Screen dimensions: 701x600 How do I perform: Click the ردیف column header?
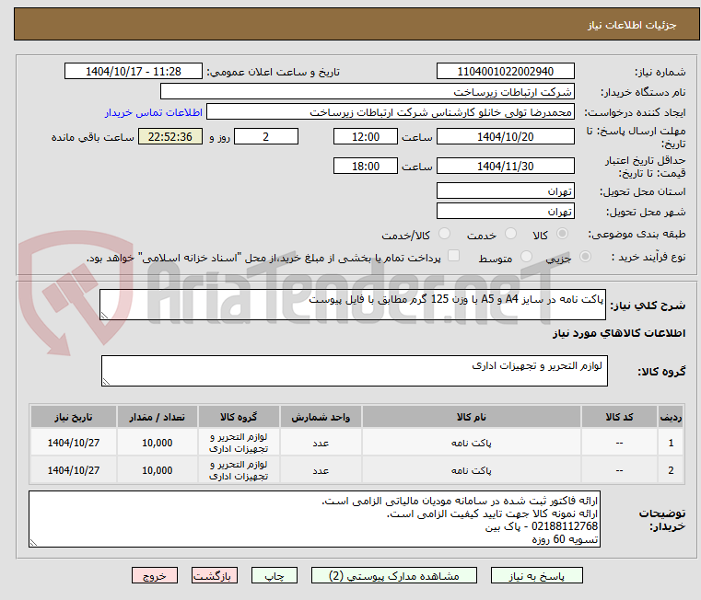671,417
